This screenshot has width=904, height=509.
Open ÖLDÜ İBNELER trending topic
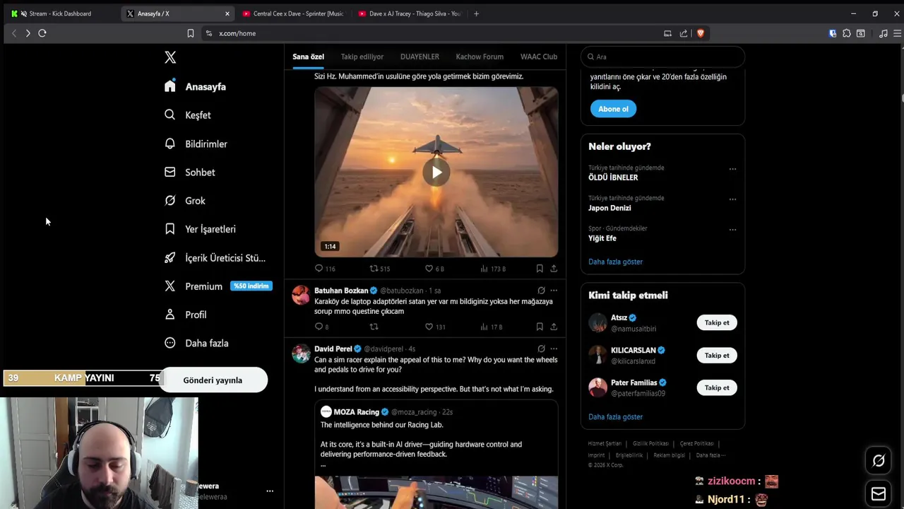pyautogui.click(x=613, y=177)
